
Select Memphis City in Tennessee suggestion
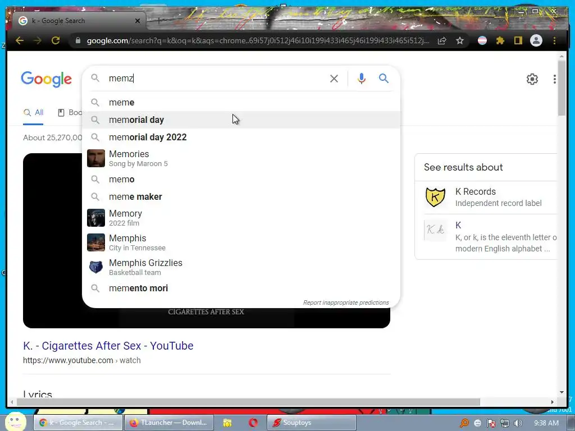coord(241,242)
